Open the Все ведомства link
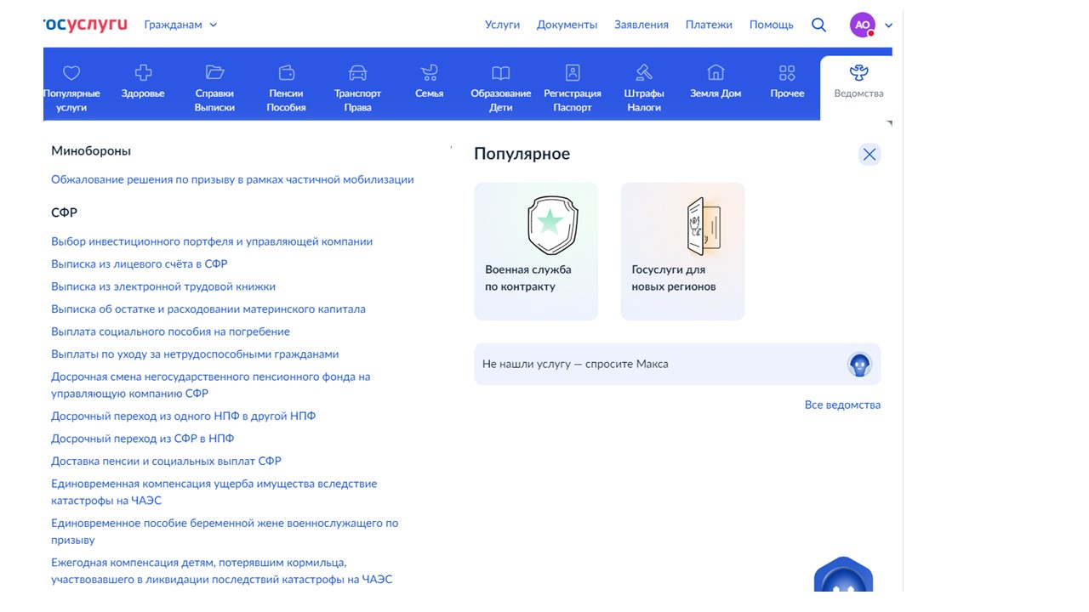Viewport: 1089px width, 612px height. (x=842, y=405)
